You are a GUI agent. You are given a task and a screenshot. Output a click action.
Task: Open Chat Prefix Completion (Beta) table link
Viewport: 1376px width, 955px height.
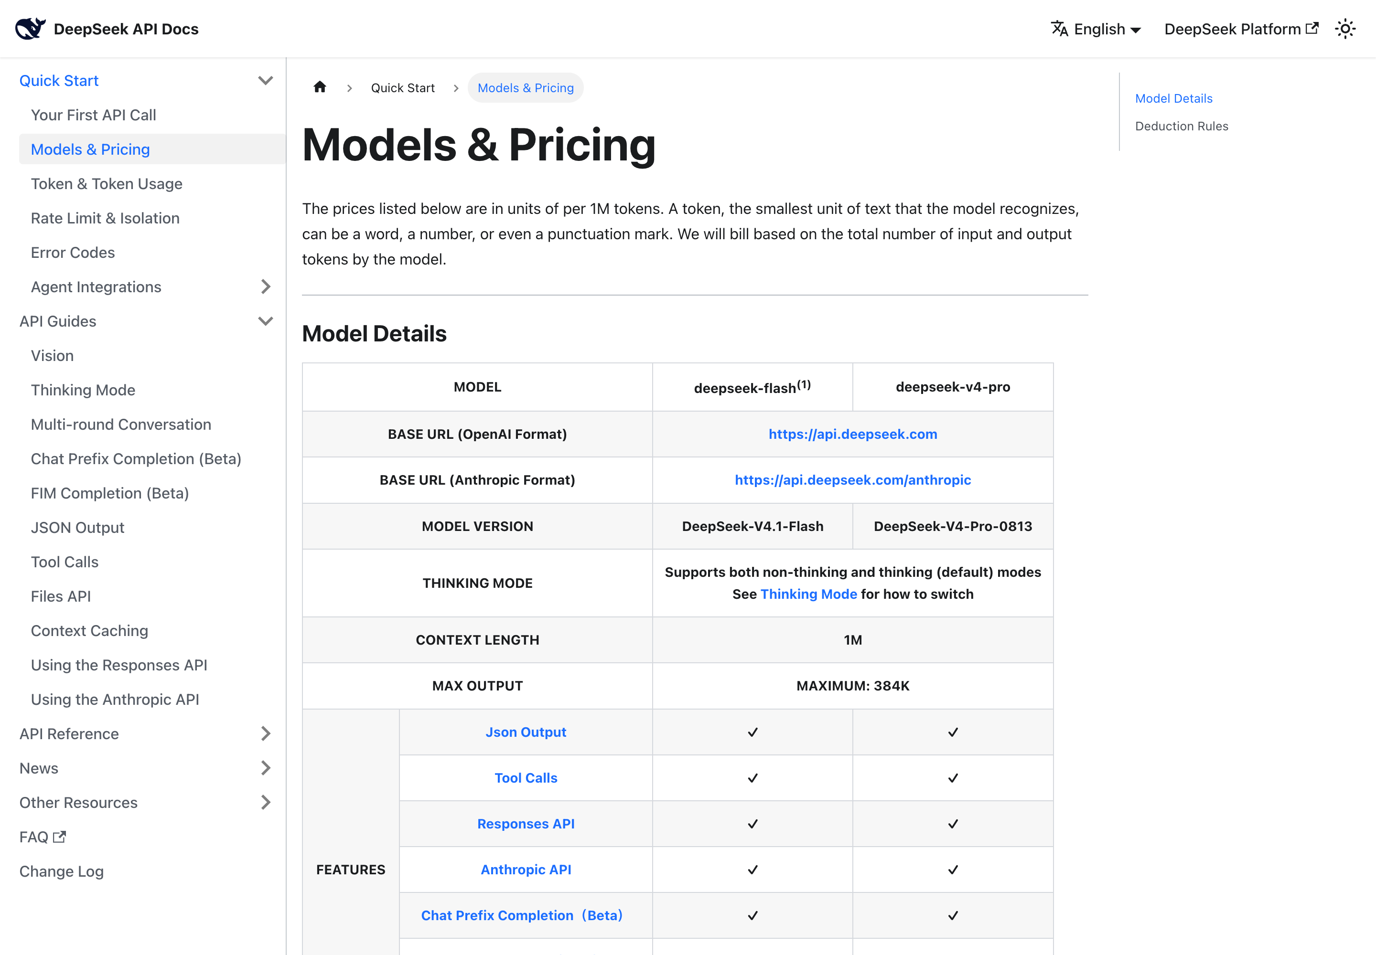[522, 915]
